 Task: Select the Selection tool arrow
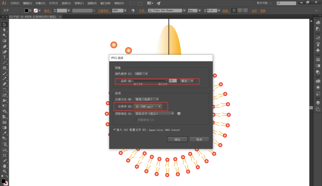tap(4, 24)
